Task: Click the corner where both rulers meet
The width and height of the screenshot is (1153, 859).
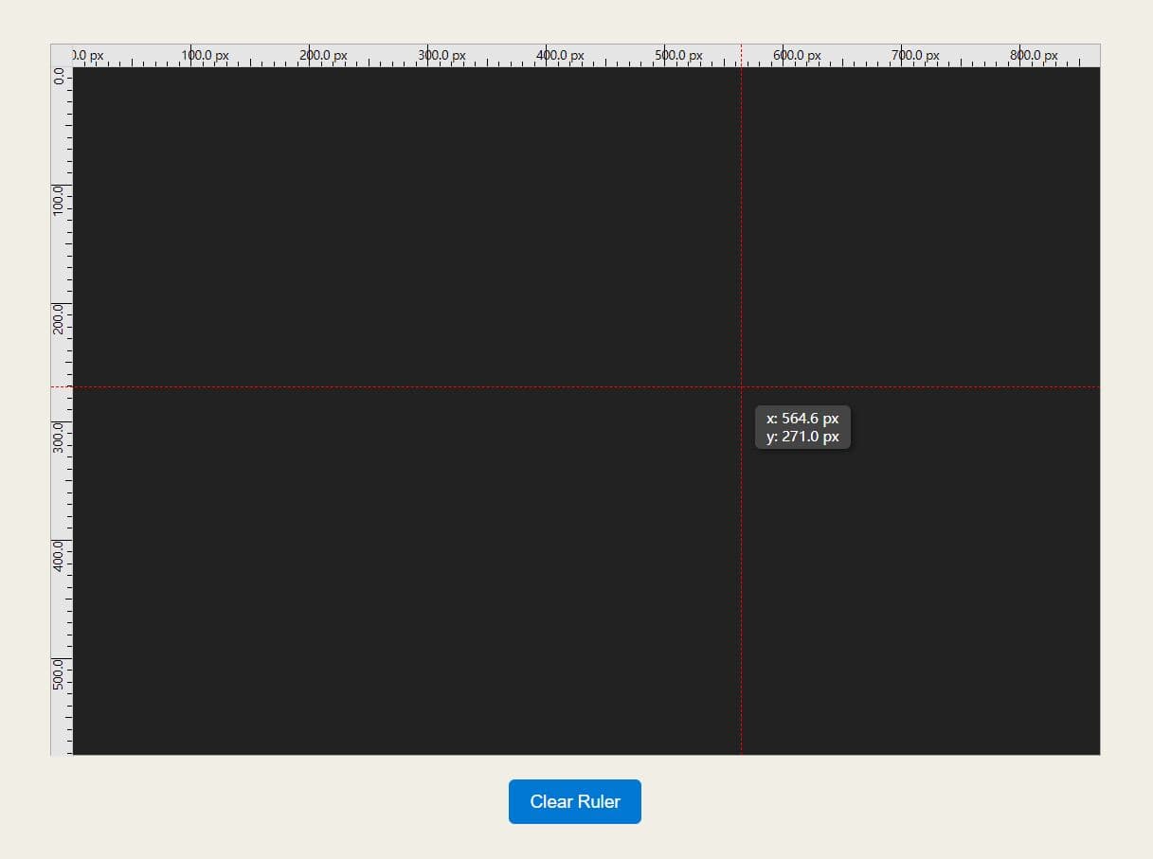Action: pos(60,55)
